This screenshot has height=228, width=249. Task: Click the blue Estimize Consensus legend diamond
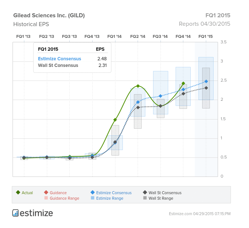tap(93, 192)
